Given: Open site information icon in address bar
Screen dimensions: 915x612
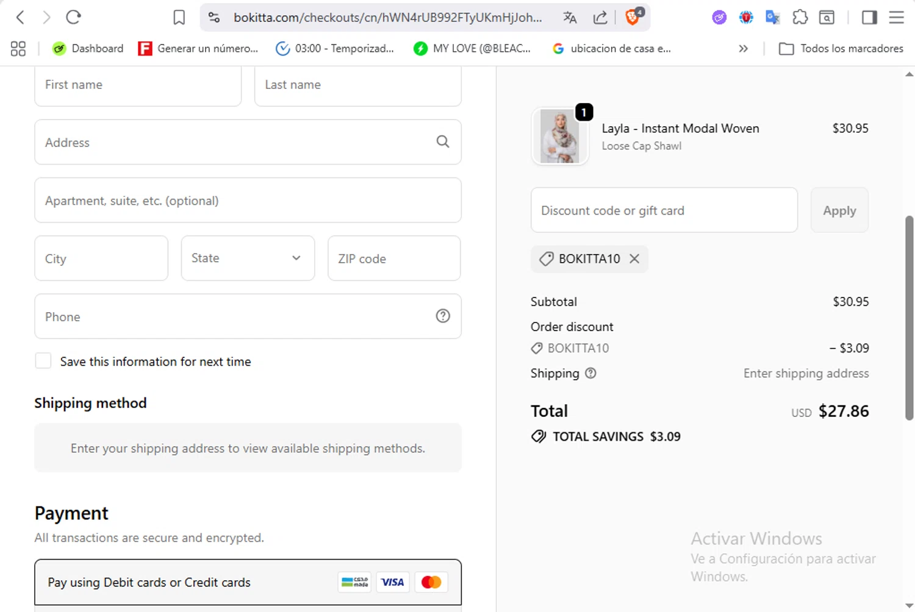Looking at the screenshot, I should tap(214, 17).
